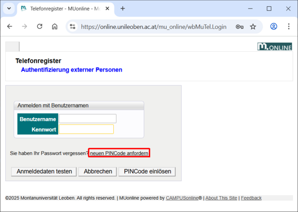The width and height of the screenshot is (298, 212).
Task: Click the Benutzername field label
Action: point(38,119)
